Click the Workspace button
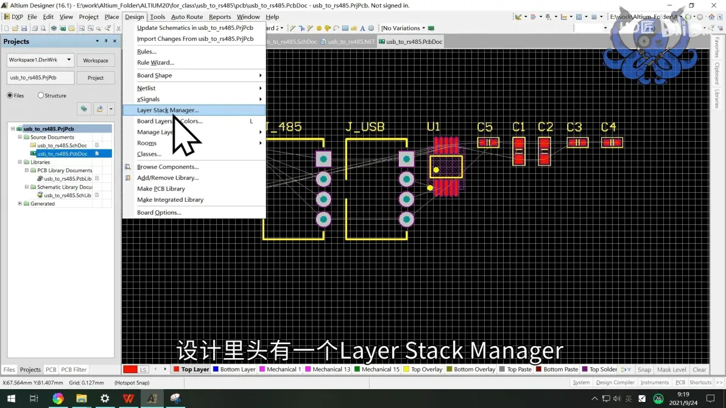 [96, 61]
